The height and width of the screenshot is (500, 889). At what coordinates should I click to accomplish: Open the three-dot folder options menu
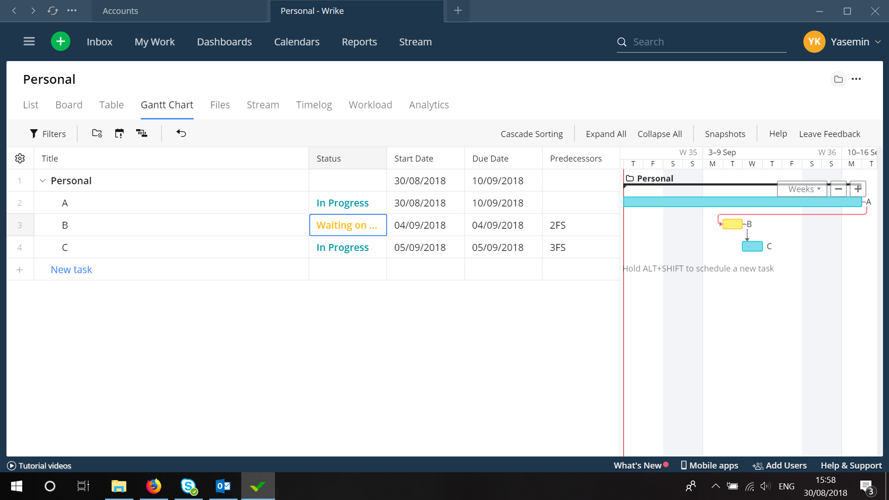pos(856,79)
